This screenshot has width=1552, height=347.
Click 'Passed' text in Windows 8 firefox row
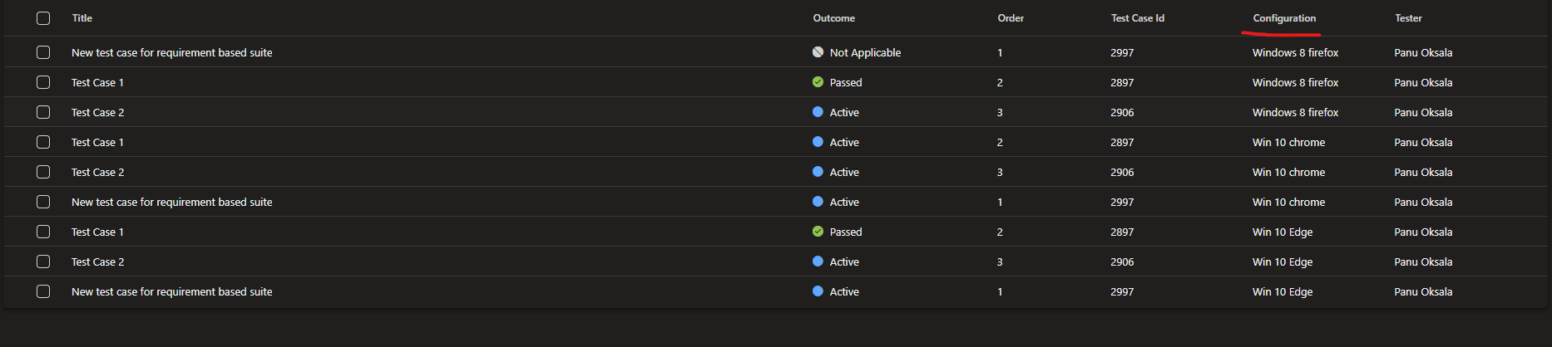pos(846,82)
